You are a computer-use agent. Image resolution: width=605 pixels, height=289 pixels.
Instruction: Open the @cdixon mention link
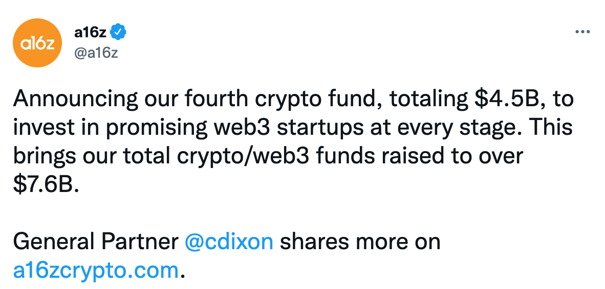pyautogui.click(x=229, y=242)
